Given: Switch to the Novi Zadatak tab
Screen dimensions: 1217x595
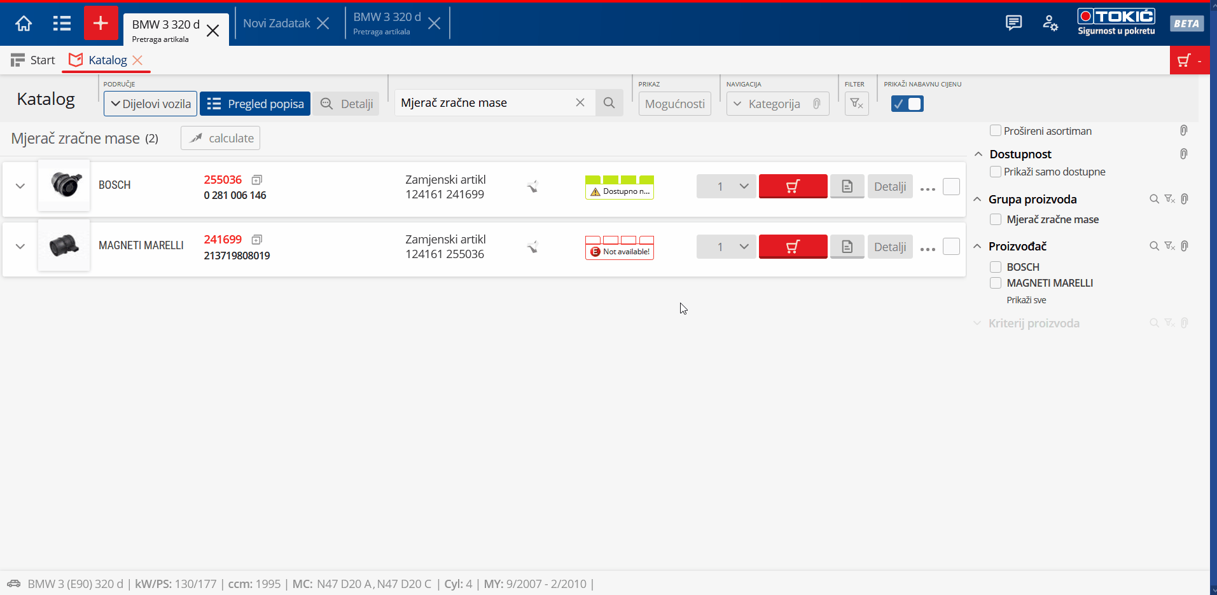Looking at the screenshot, I should click(276, 24).
